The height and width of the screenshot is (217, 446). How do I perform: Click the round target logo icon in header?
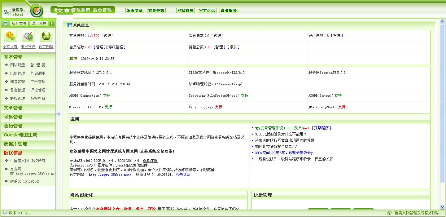coord(37,11)
